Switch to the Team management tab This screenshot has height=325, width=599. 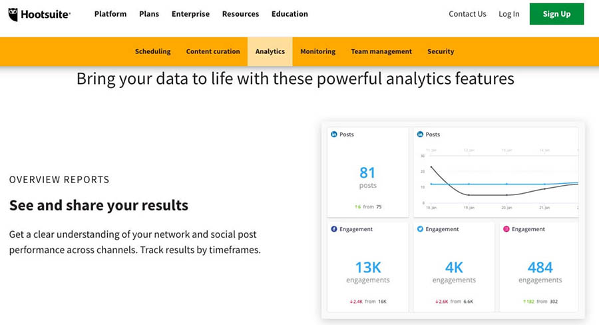381,51
